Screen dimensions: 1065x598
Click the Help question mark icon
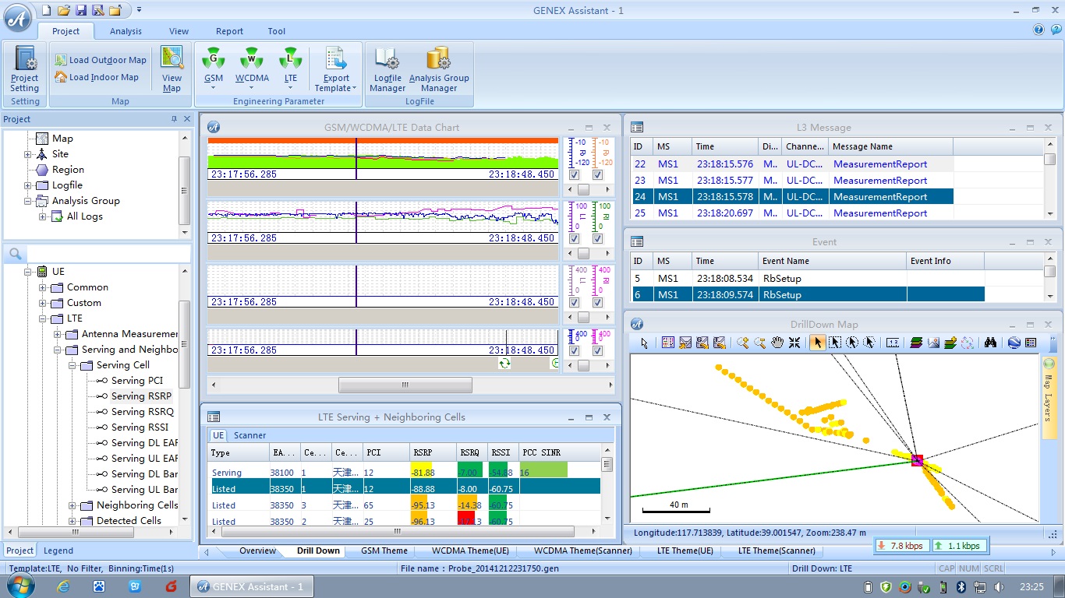coord(1038,30)
